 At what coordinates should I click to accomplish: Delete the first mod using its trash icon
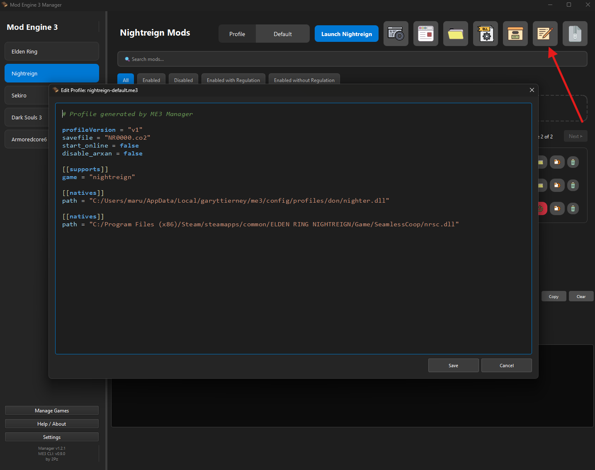tap(573, 162)
